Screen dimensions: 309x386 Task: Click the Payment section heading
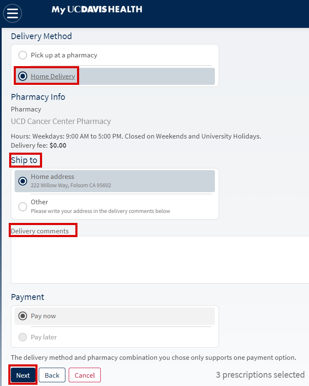pyautogui.click(x=27, y=297)
